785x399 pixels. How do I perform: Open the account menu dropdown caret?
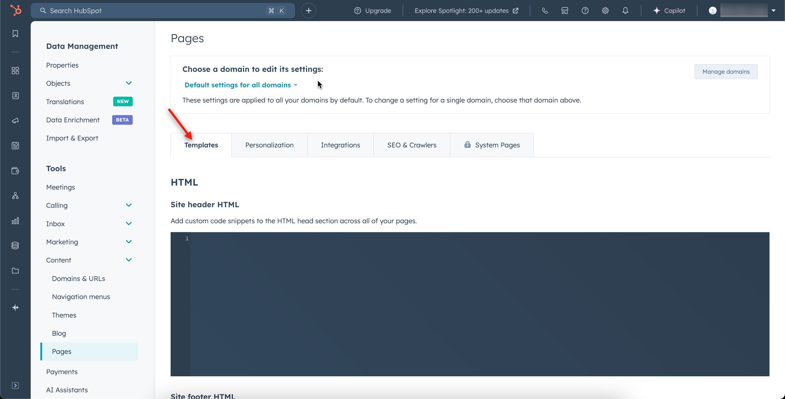(774, 11)
